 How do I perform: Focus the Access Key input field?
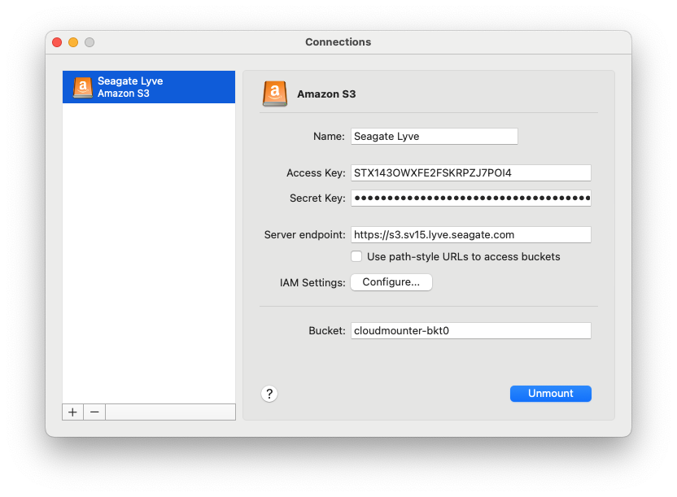pos(471,173)
